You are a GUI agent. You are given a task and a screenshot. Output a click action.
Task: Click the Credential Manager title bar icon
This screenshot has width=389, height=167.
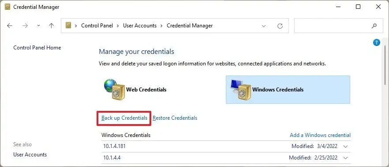click(x=7, y=7)
